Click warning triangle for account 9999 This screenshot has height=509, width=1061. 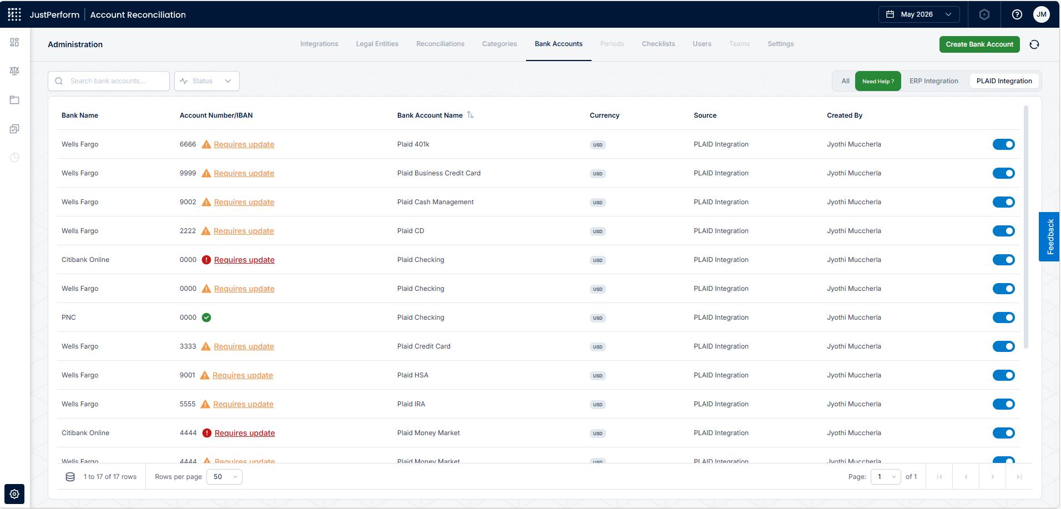206,173
